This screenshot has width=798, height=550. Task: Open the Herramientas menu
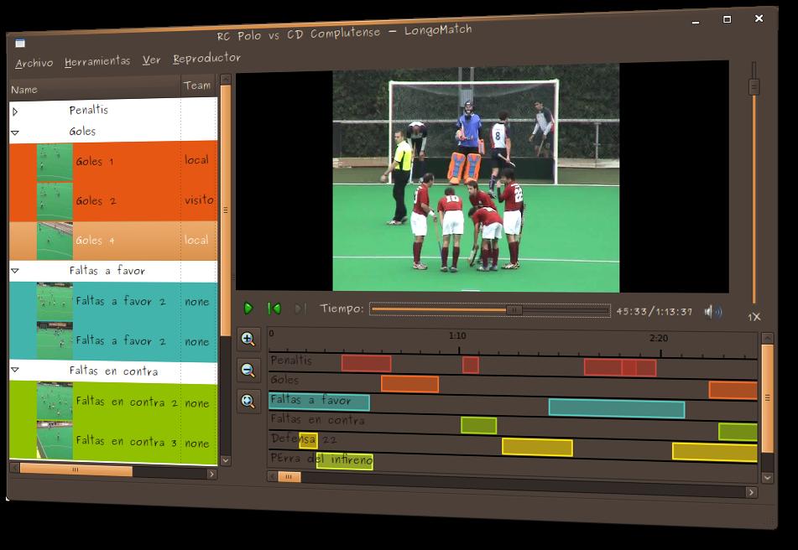pyautogui.click(x=97, y=61)
